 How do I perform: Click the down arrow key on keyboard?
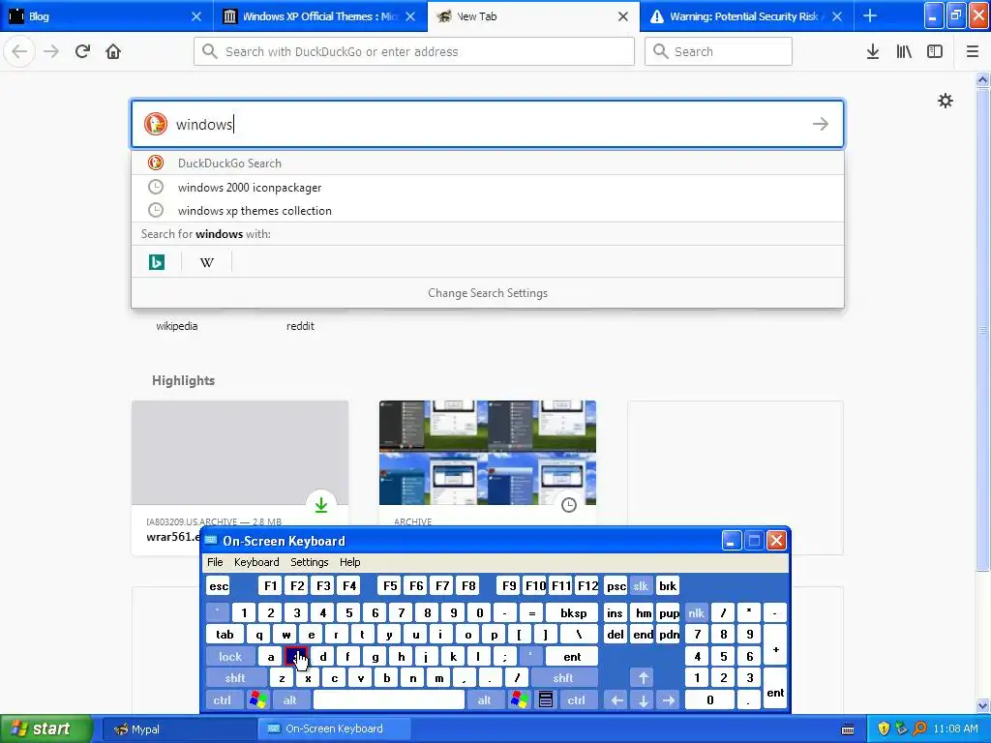[643, 699]
